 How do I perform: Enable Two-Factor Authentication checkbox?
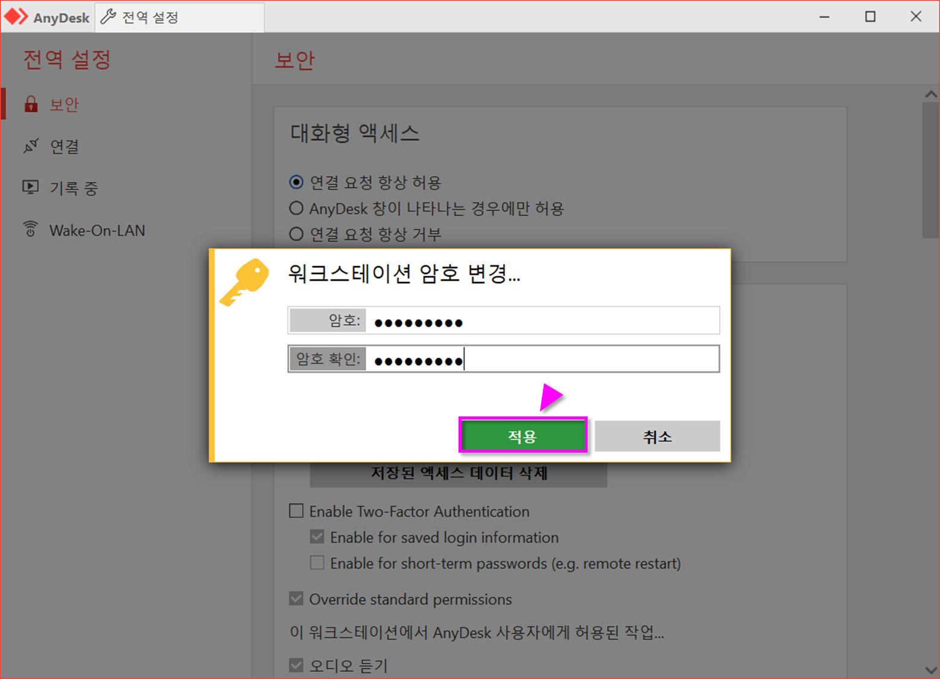click(x=296, y=511)
